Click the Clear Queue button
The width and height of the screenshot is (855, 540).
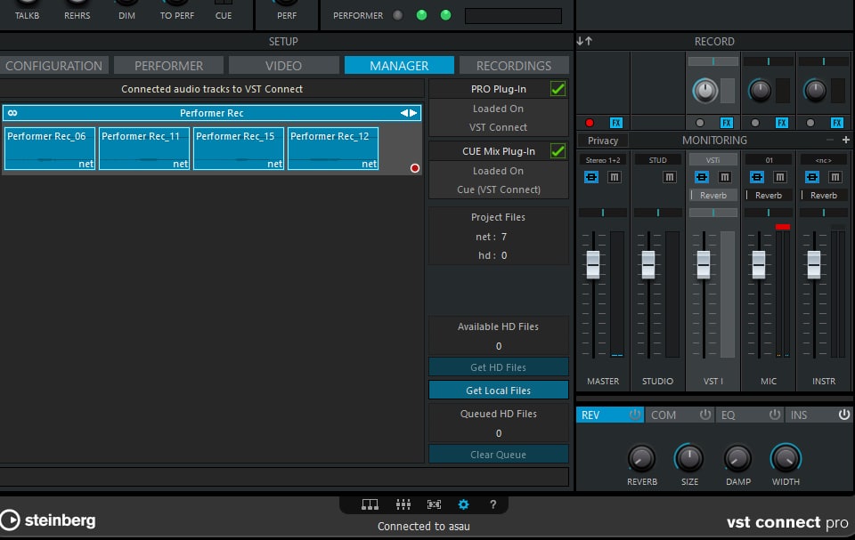pos(499,454)
